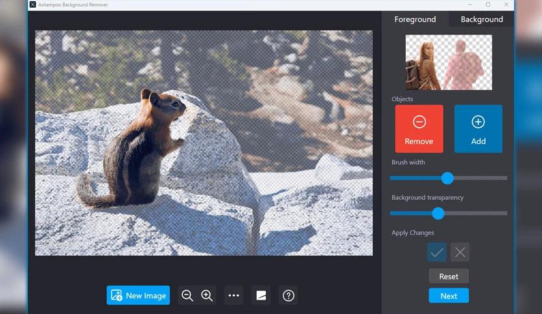Click the New Image button
Screen dimensions: 542x314
138,295
